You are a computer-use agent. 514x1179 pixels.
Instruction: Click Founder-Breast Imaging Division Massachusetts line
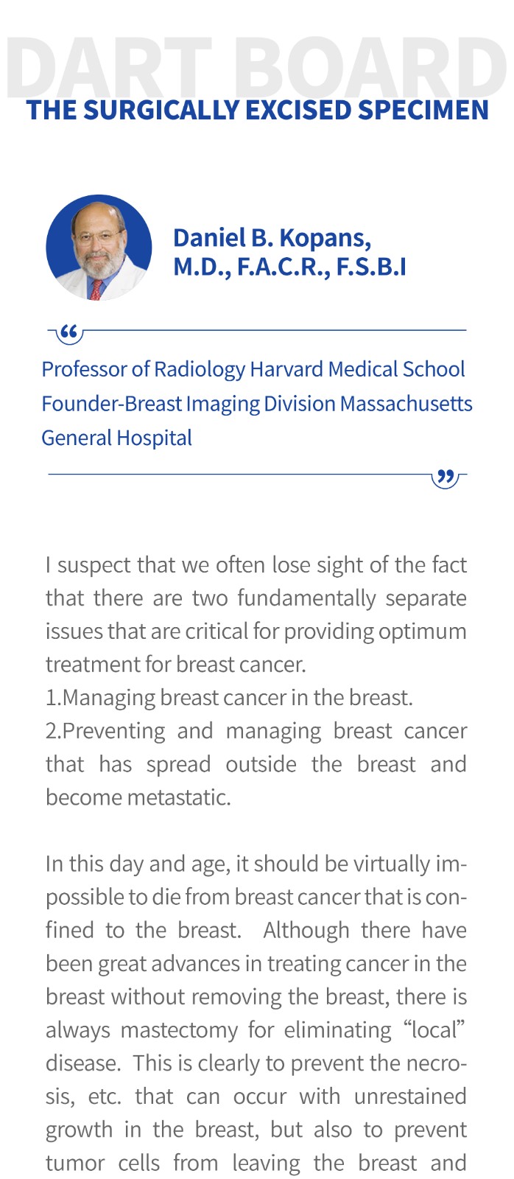(257, 404)
